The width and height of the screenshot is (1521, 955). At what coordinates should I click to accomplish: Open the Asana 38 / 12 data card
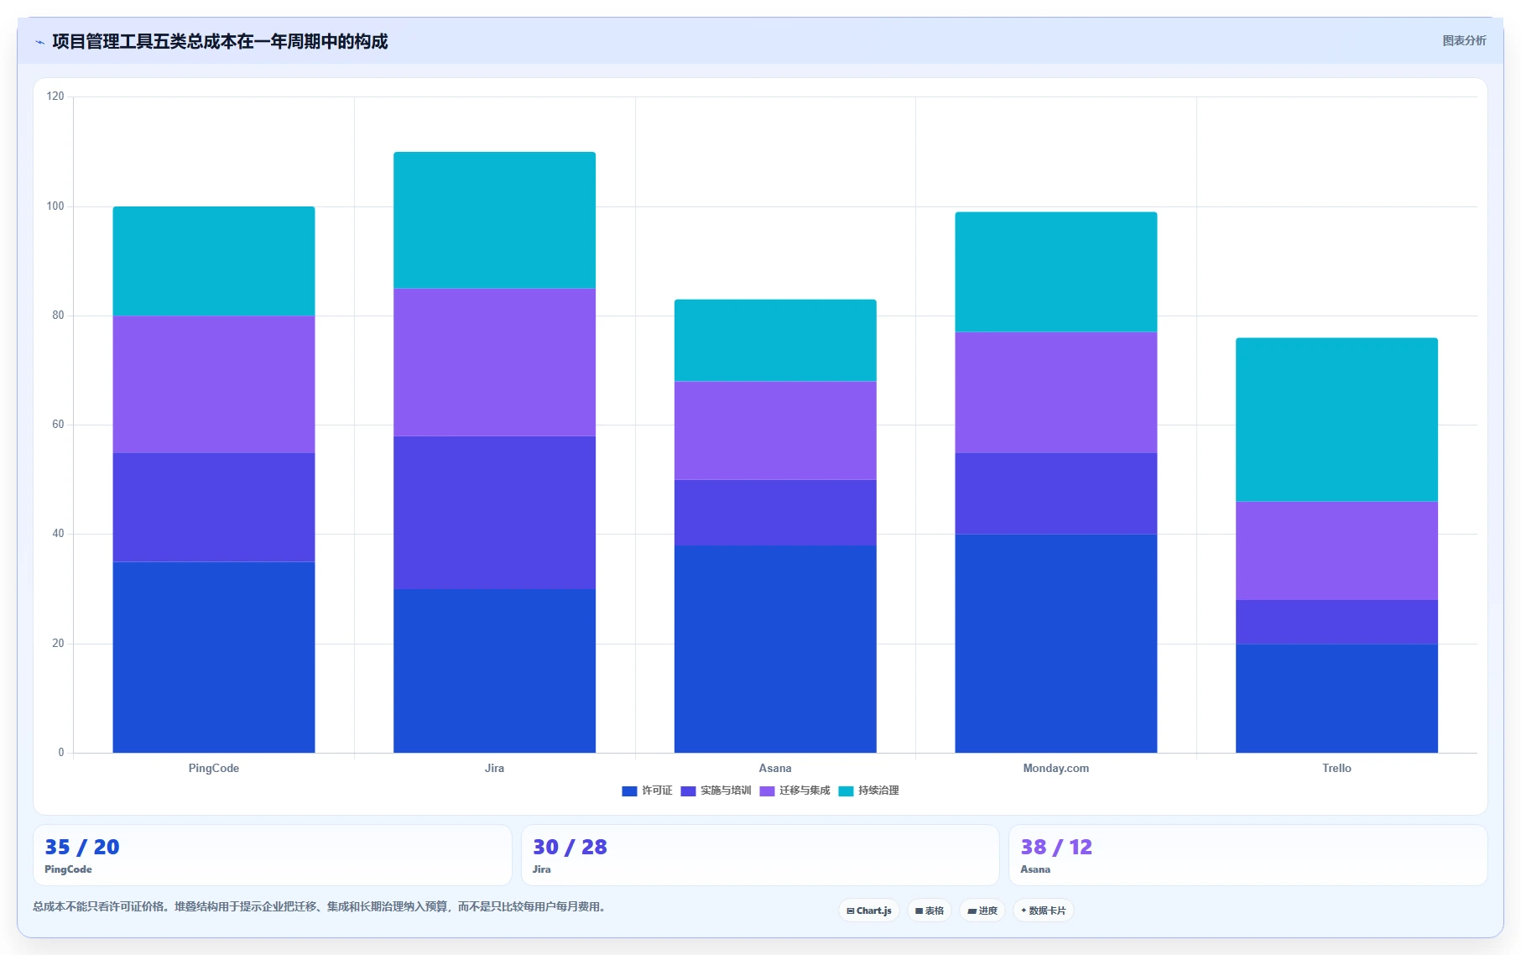[x=1248, y=855]
